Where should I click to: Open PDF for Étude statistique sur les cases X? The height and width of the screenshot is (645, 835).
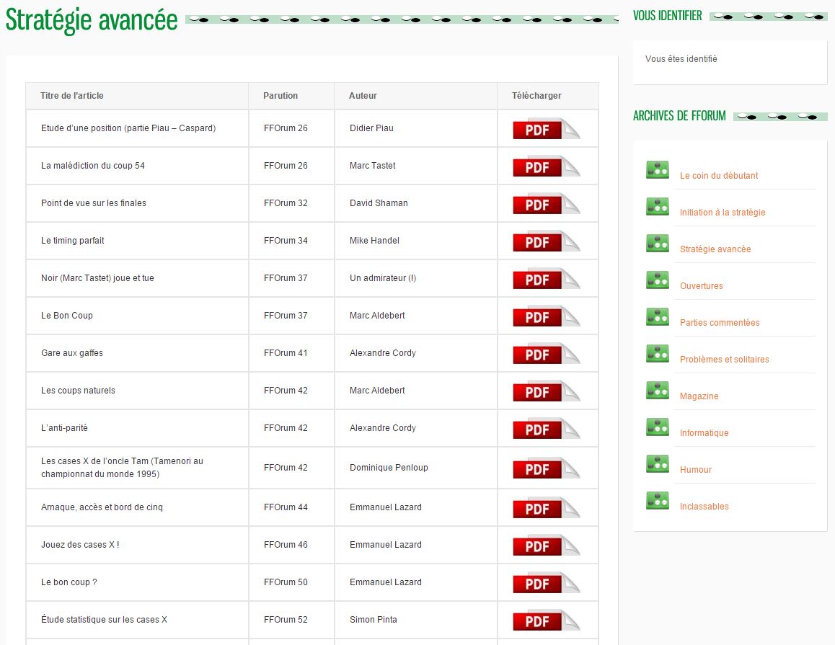545,620
